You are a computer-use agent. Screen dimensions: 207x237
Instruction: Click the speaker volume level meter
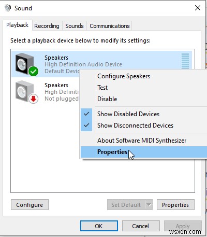click(x=185, y=61)
